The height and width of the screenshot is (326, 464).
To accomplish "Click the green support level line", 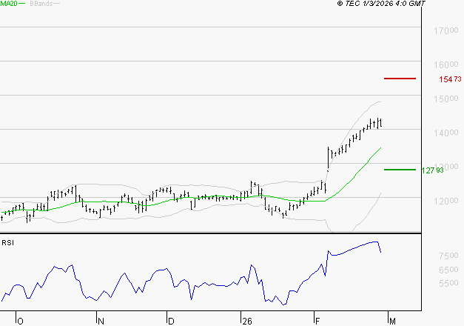I will (x=400, y=170).
